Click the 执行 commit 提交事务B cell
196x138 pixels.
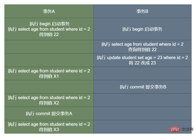click(x=142, y=87)
